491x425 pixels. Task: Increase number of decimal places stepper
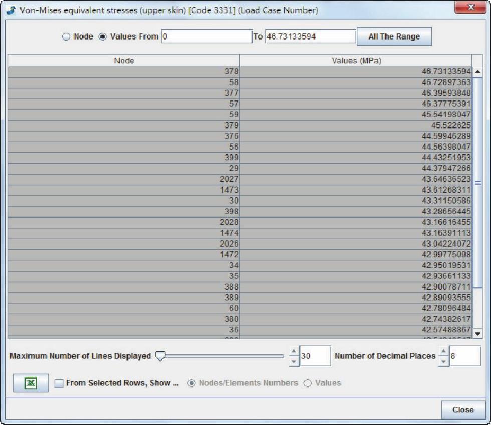click(x=443, y=352)
